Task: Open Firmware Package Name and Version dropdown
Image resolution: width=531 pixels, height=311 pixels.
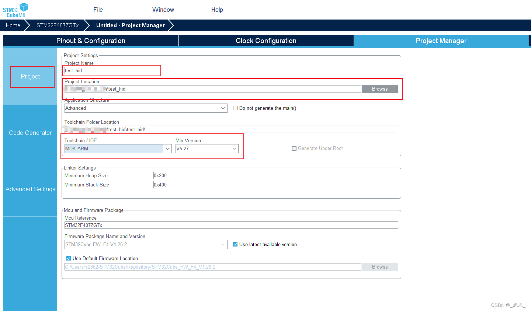Action: click(146, 244)
